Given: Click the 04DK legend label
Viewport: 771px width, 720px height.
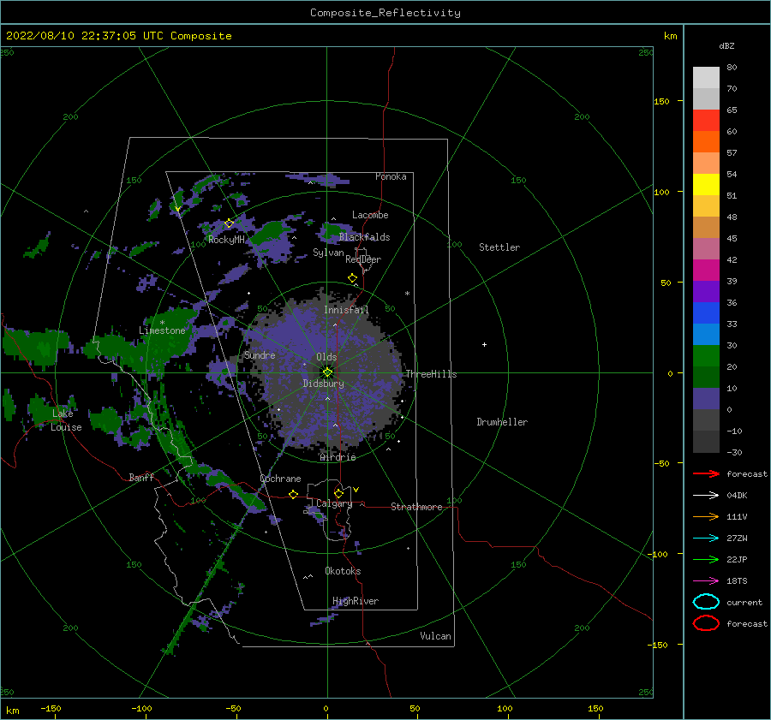Looking at the screenshot, I should click(737, 496).
